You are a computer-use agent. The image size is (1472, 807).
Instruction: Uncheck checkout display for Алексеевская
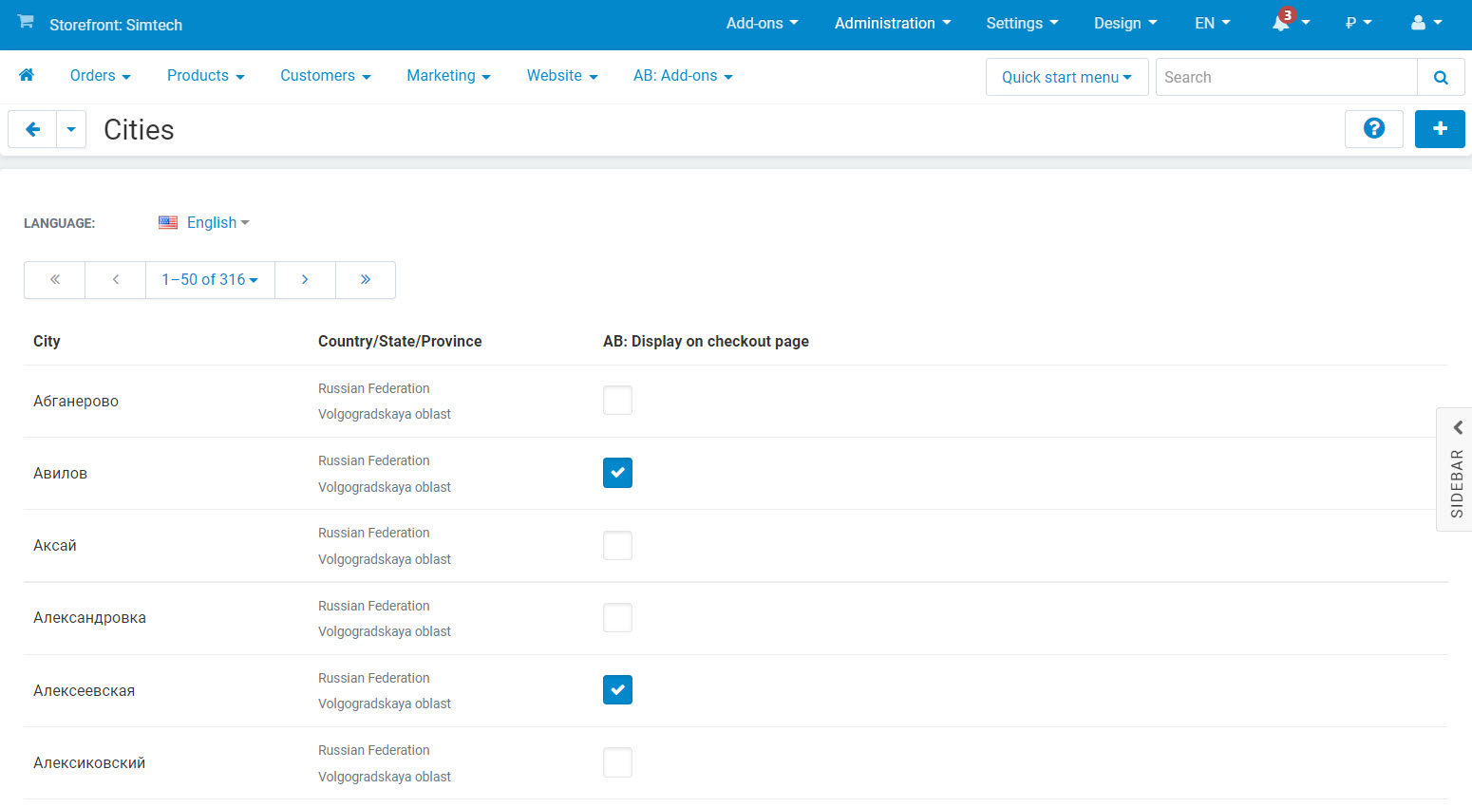(x=617, y=690)
